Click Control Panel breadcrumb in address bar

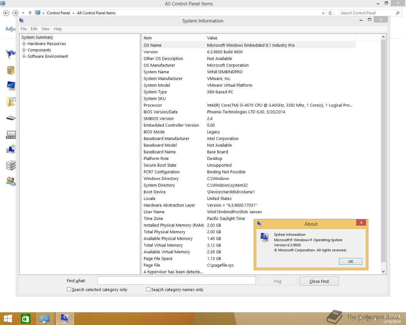tap(58, 13)
